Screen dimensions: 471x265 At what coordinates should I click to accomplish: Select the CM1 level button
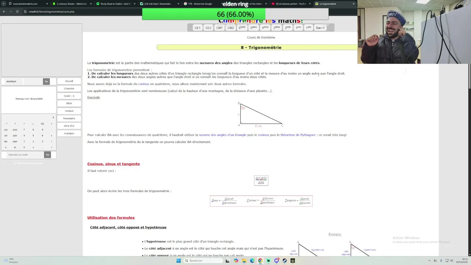point(219,28)
